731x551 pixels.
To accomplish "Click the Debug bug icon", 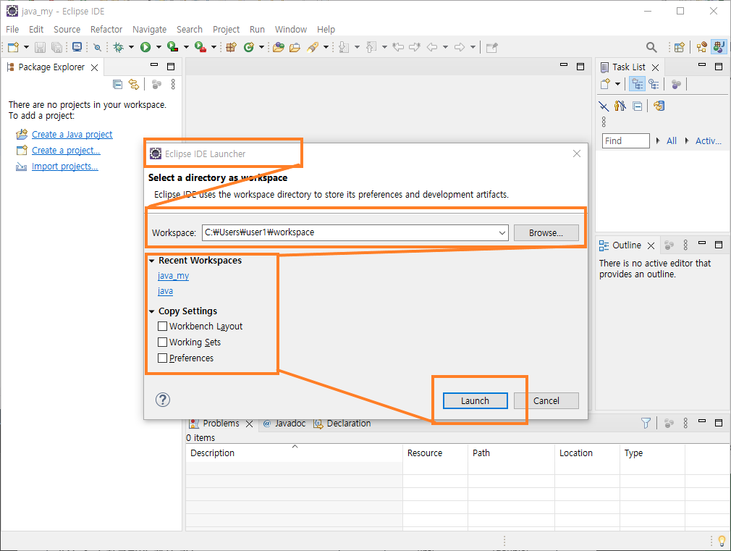I will coord(119,47).
